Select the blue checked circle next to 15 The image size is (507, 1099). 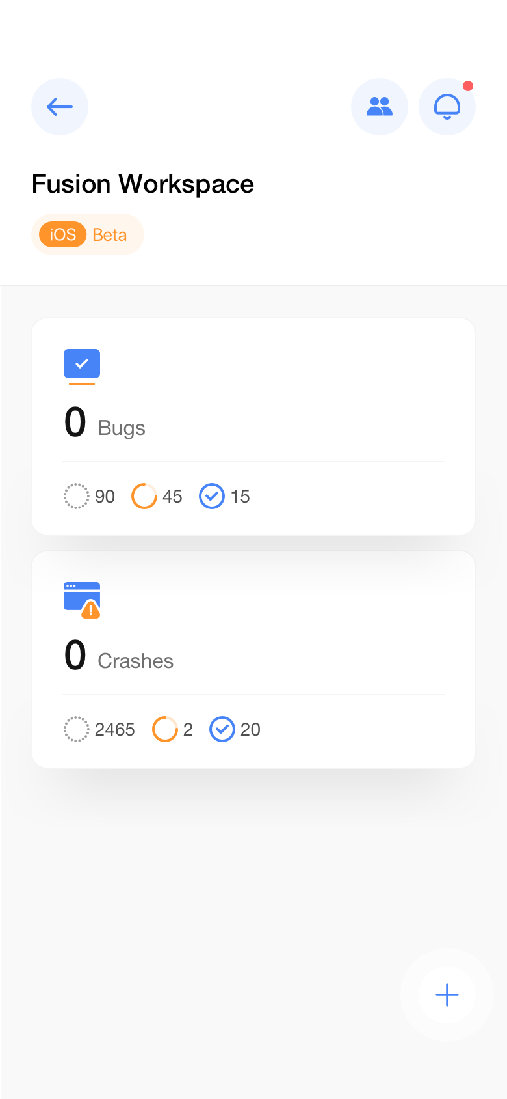(212, 496)
